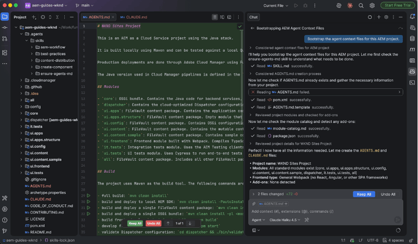The width and height of the screenshot is (418, 244).
Task: Go to next change with down arrow
Action: [190, 223]
